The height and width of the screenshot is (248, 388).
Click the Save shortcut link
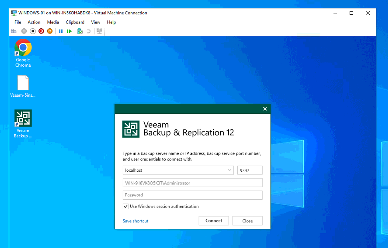[135, 221]
